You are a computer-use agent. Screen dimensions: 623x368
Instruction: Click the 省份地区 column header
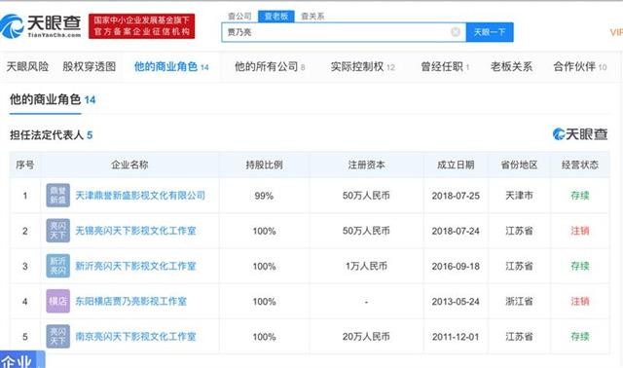[519, 165]
